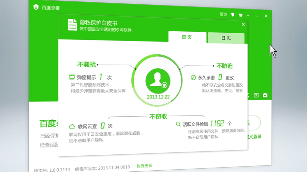The image size is (307, 172).
Task: Open the skin shirt icon
Action: tap(240, 15)
